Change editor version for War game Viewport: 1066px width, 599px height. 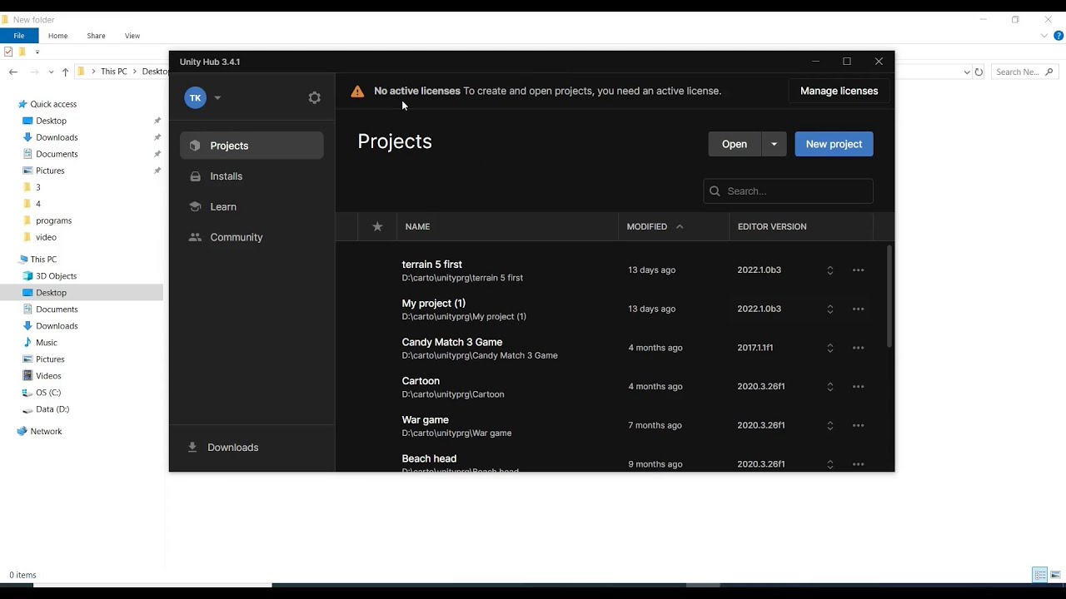coord(829,425)
